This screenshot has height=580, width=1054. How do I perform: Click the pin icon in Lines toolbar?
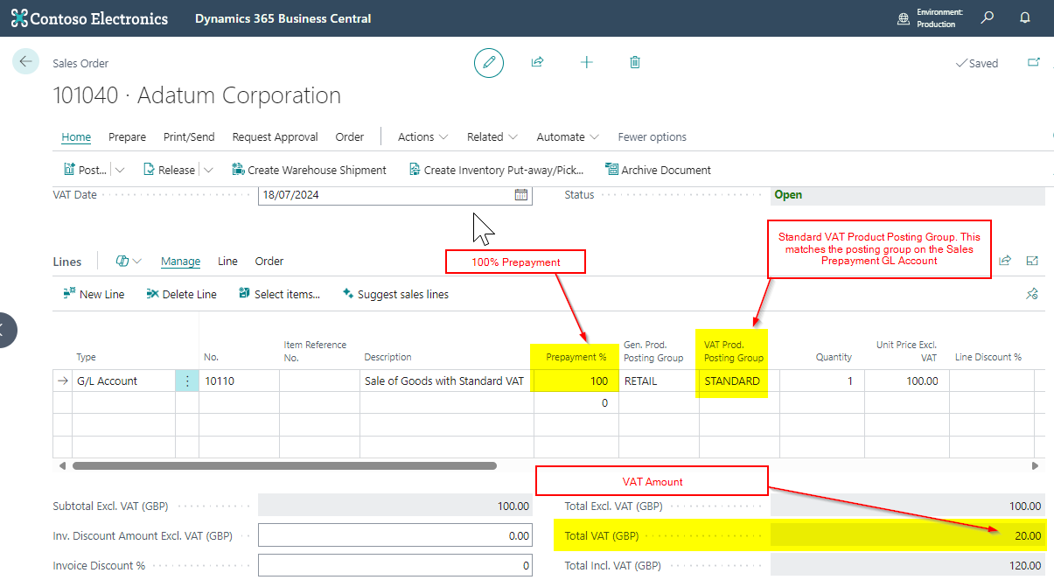click(x=1032, y=294)
